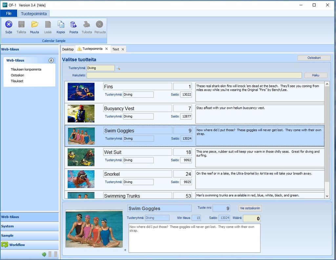Click the large Swim Goggles detail image
Screen dimensions: 336x260
(x=94, y=229)
